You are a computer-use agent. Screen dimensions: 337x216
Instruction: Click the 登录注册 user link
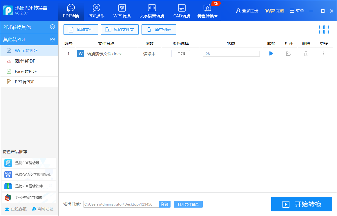tap(247, 11)
